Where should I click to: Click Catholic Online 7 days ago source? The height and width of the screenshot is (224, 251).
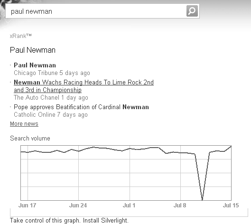click(x=51, y=115)
